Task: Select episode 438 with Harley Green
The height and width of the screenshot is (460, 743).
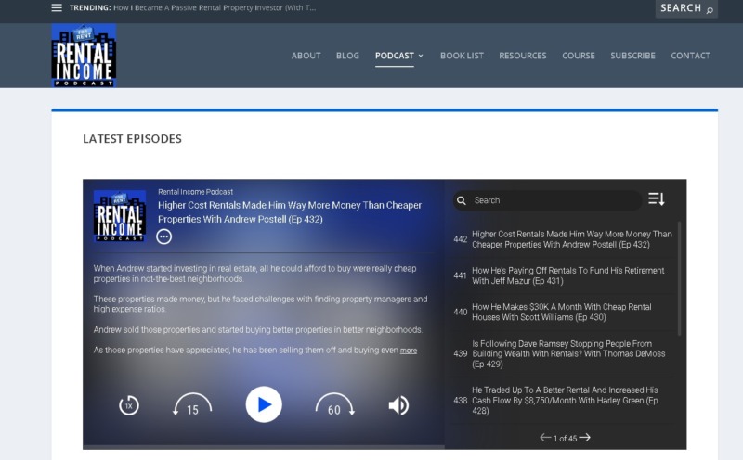Action: pos(563,401)
